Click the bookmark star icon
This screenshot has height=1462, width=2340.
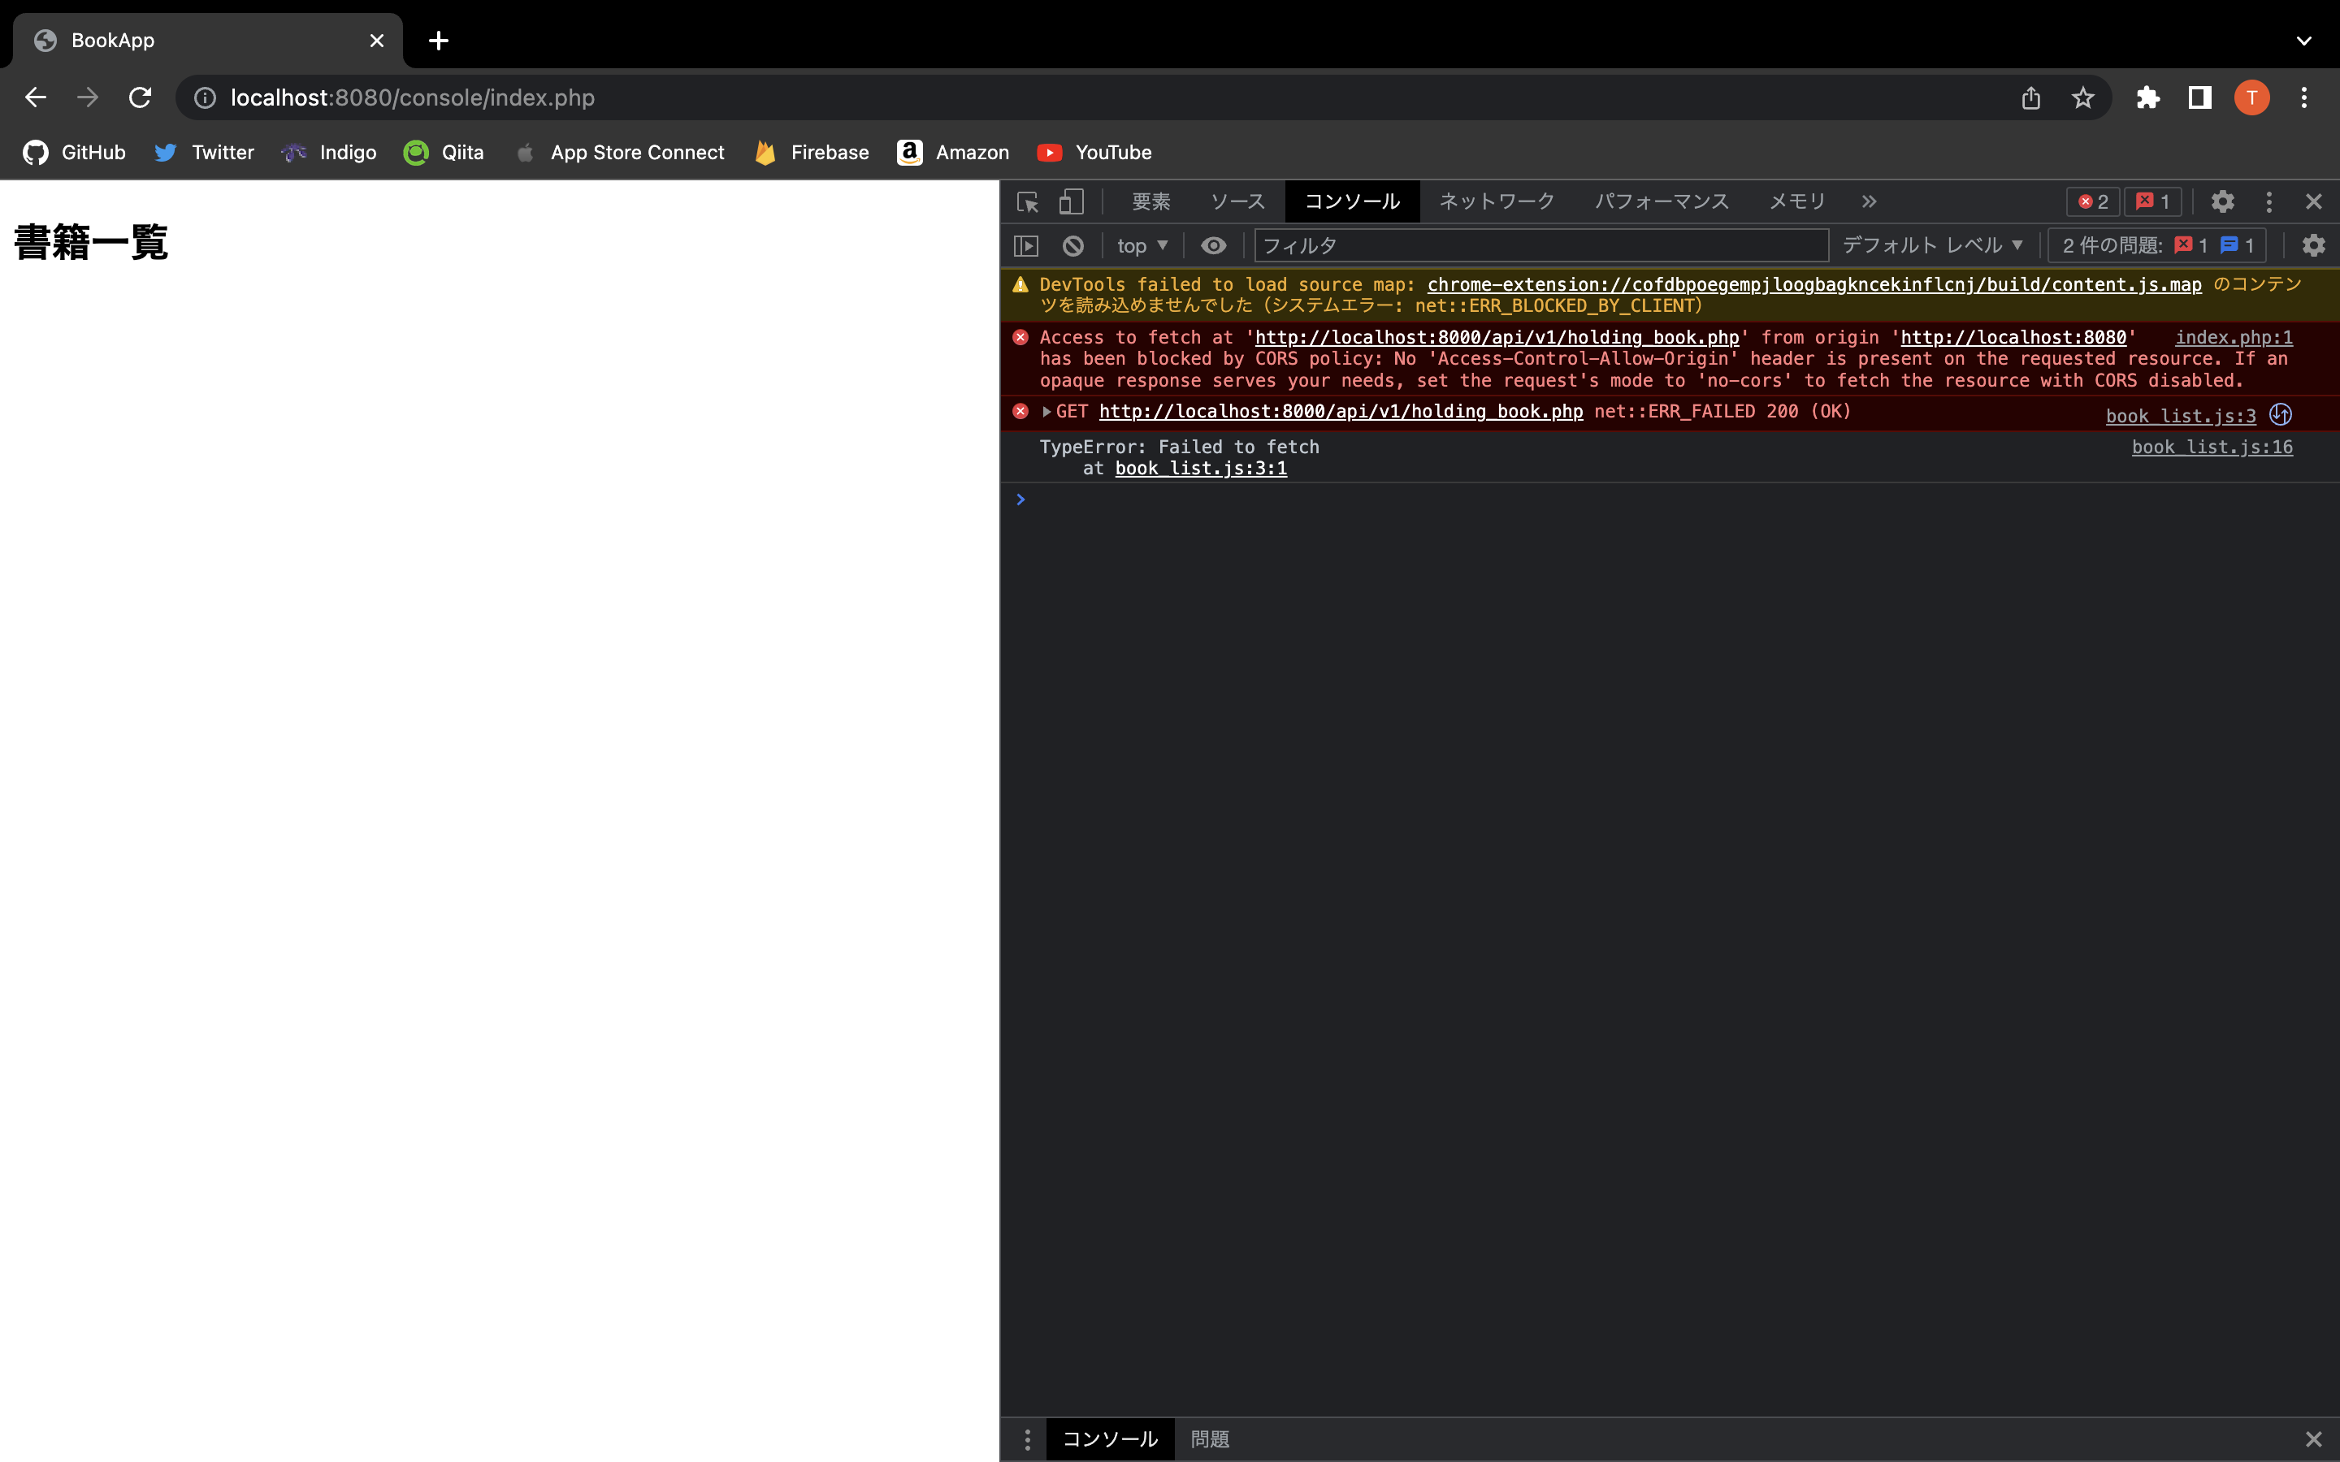(2082, 97)
